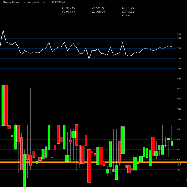The image size is (187, 187).
Task: Click the "OH: 5.24" reading
Action: tap(128, 12)
